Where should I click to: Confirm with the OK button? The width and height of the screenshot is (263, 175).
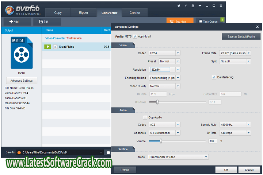[226, 170]
